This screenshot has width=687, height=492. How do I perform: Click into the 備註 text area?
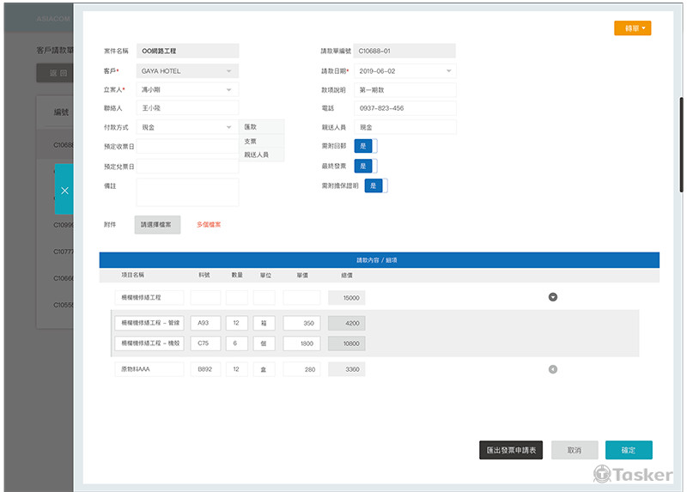[187, 191]
